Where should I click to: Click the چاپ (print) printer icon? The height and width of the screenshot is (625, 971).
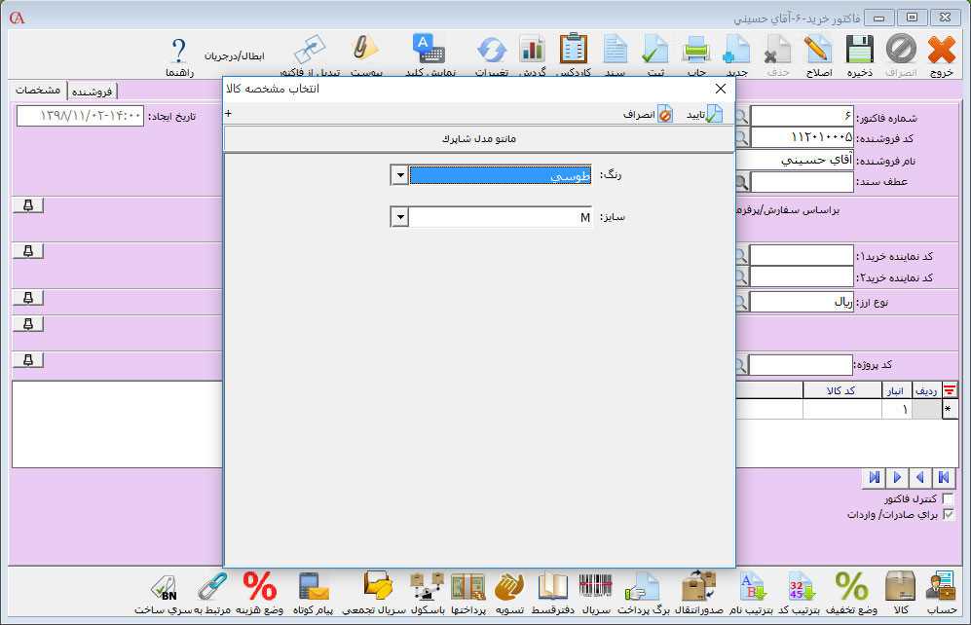click(695, 50)
